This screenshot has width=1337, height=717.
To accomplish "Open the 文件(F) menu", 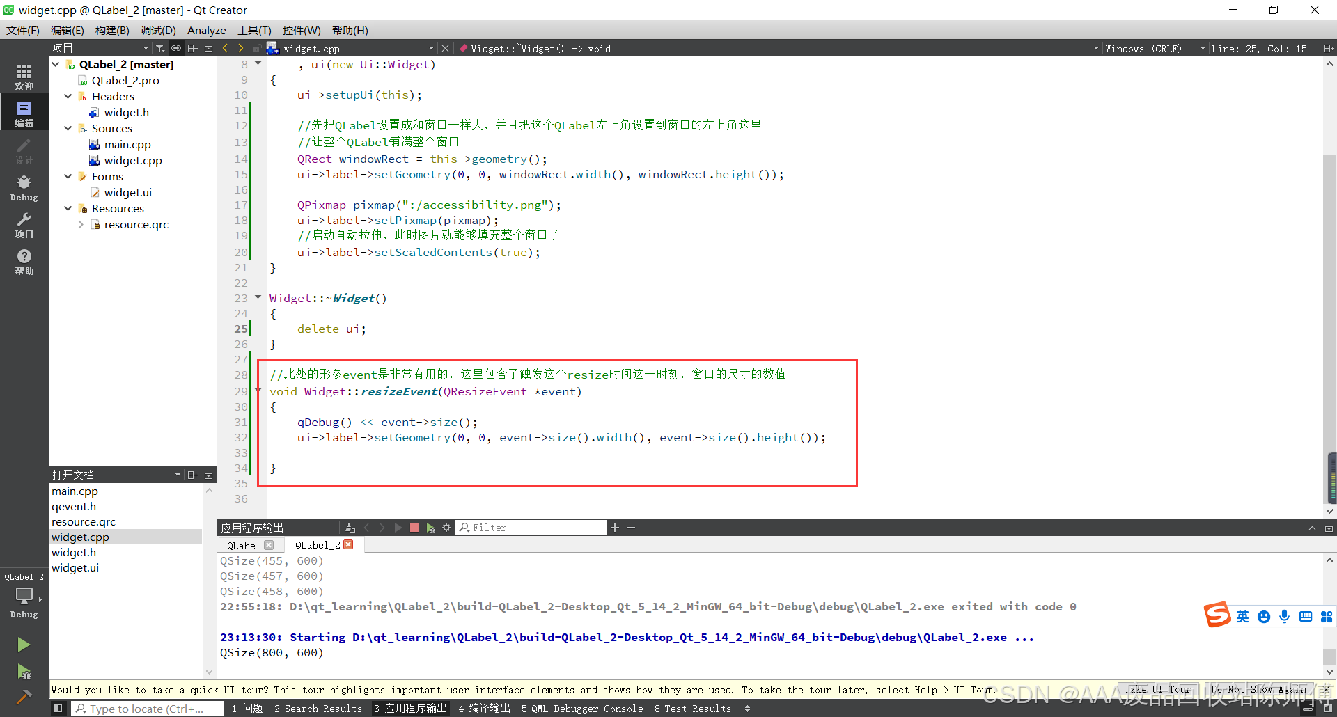I will pyautogui.click(x=23, y=30).
